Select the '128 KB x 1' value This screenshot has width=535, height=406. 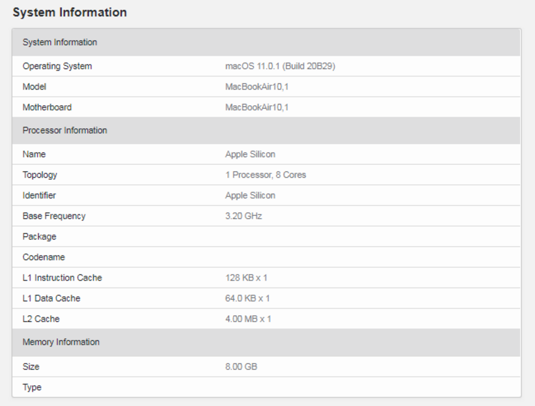click(x=246, y=278)
